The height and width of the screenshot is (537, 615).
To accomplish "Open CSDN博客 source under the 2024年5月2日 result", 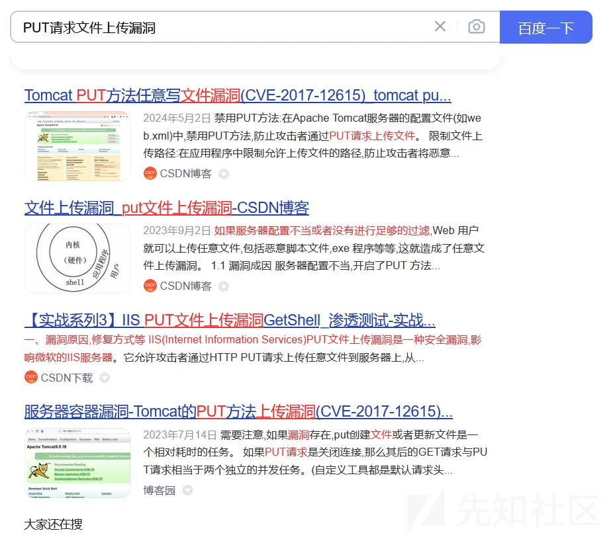I will (x=185, y=173).
